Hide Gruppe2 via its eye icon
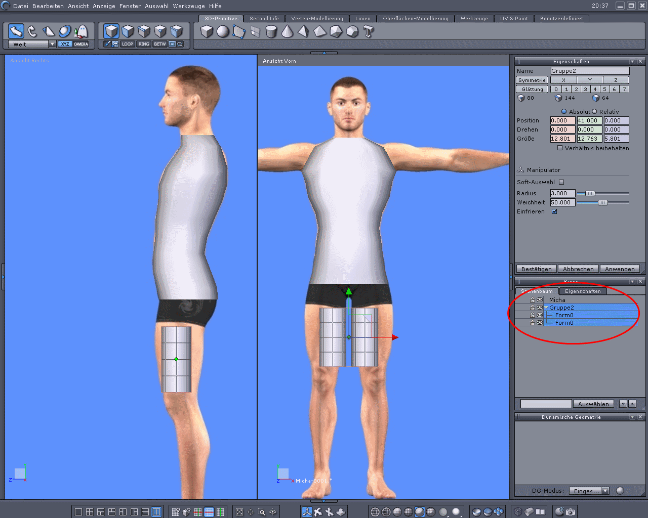 [540, 308]
